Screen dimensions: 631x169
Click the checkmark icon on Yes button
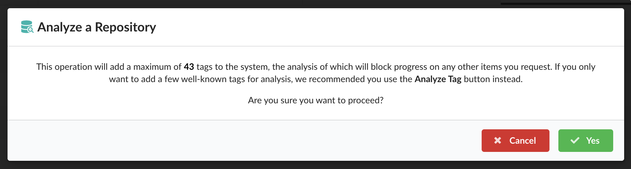[575, 140]
